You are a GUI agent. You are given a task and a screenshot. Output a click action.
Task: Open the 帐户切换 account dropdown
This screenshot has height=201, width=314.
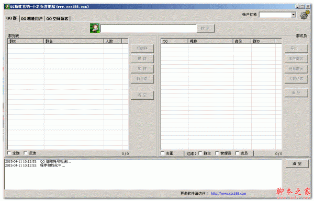pyautogui.click(x=294, y=15)
